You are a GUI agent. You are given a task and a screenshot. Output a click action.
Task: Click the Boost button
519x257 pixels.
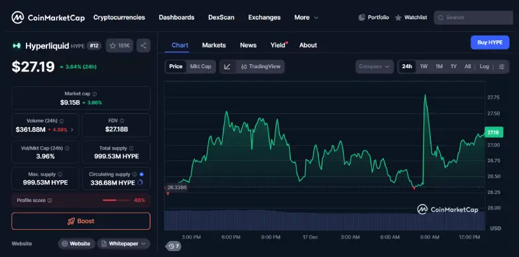(x=81, y=221)
